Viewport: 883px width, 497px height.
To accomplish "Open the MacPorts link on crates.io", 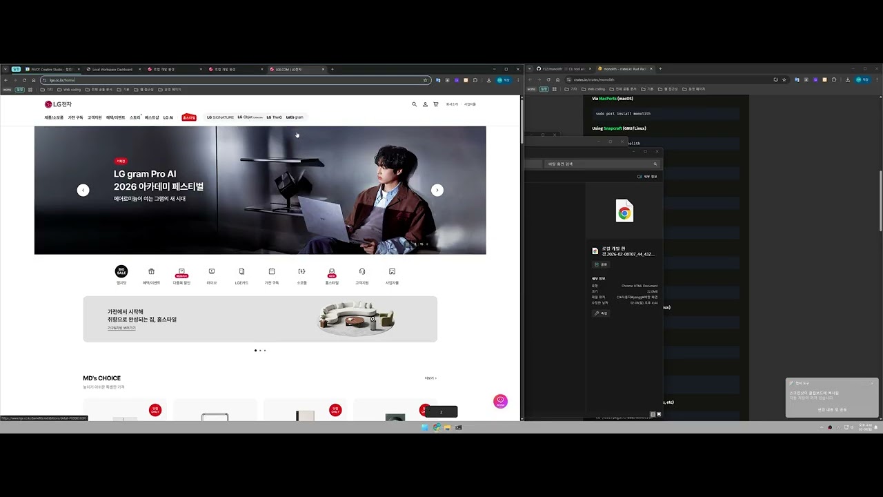I will point(607,99).
